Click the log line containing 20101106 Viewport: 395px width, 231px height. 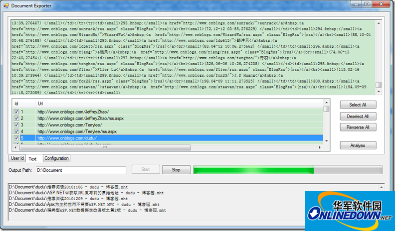tap(68, 187)
